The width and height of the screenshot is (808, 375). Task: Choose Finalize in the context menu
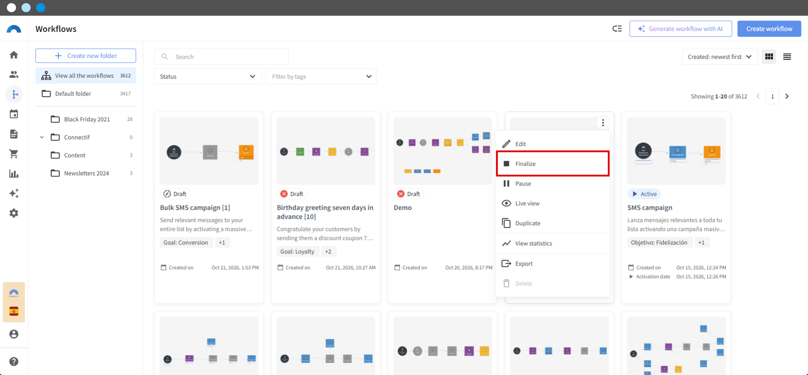click(553, 163)
